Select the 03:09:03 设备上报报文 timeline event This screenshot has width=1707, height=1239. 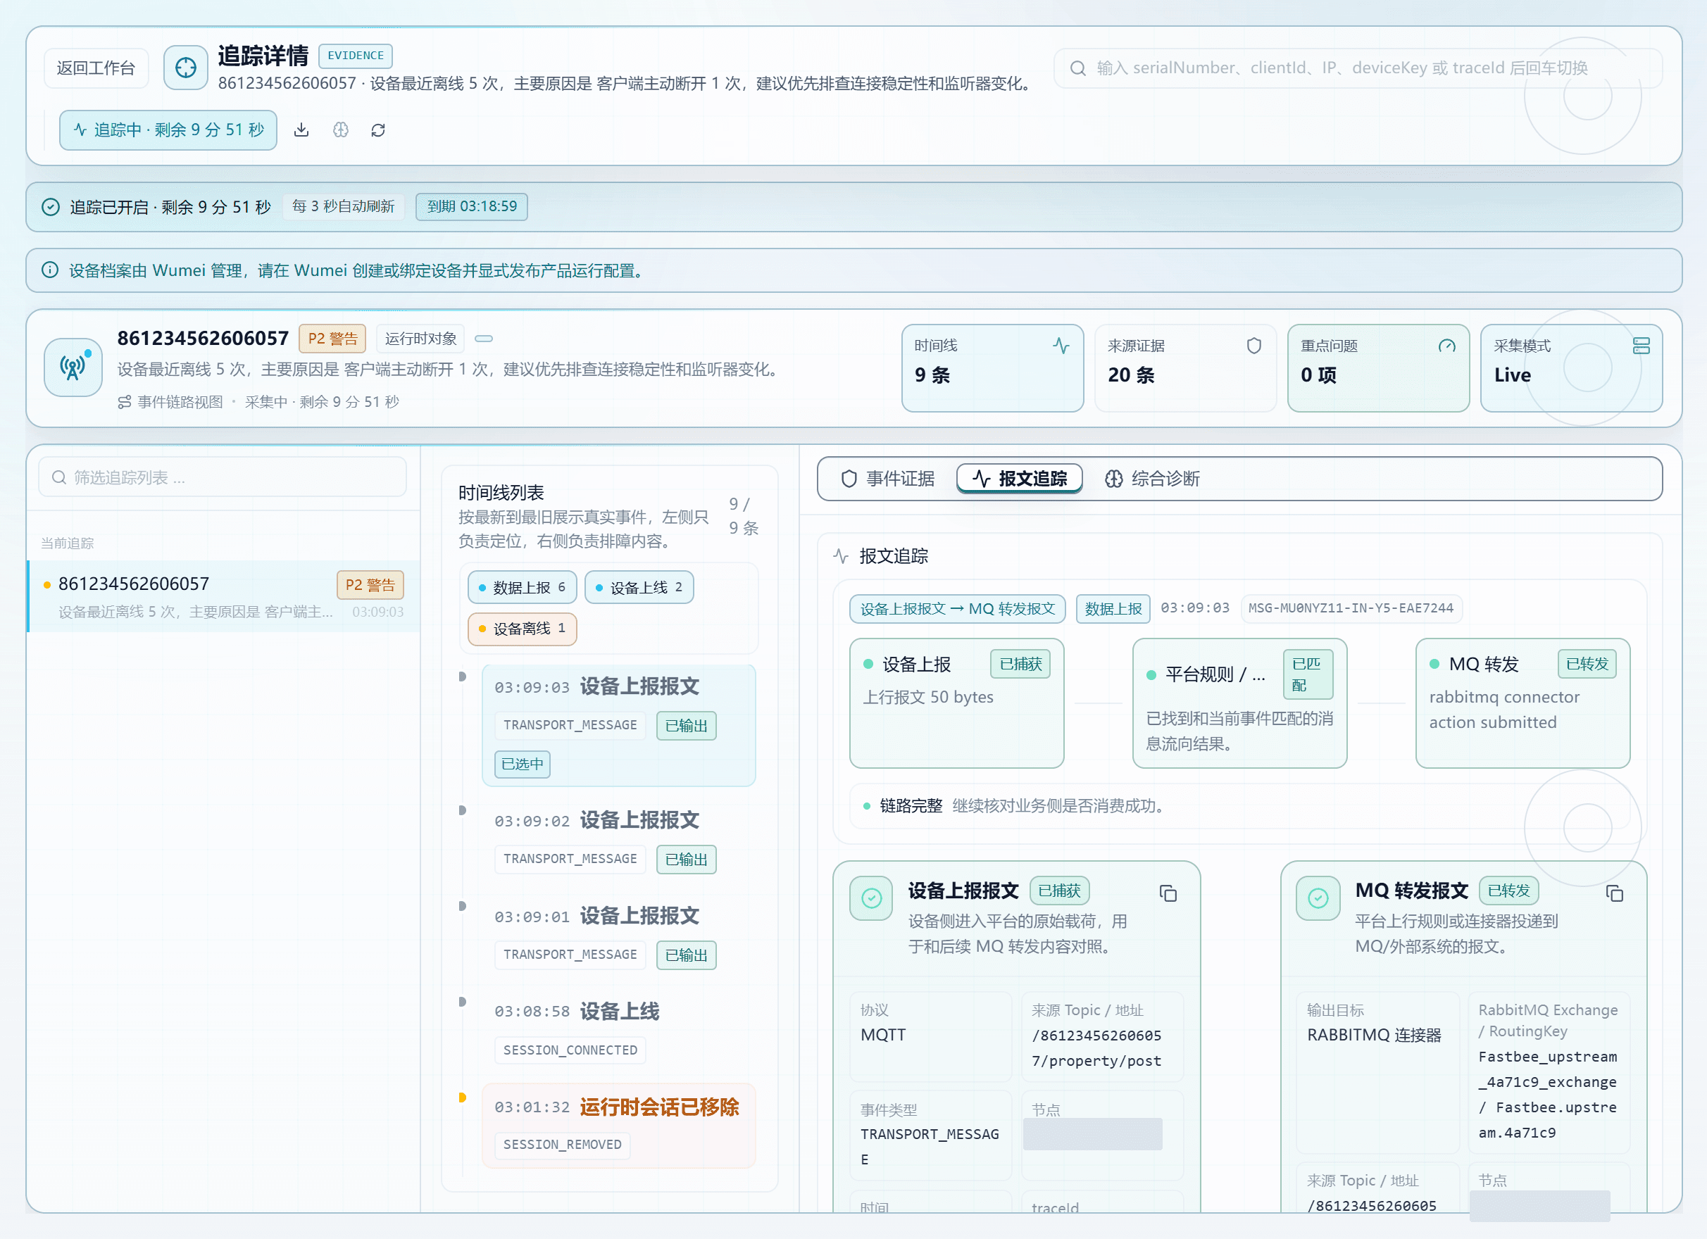[619, 725]
